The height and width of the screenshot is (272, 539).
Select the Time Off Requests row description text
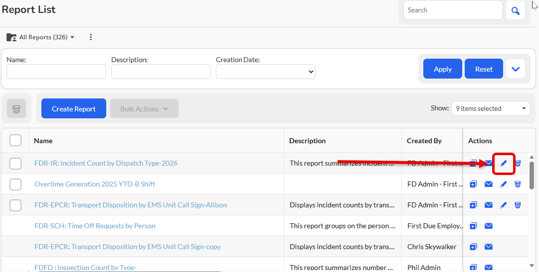[343, 226]
